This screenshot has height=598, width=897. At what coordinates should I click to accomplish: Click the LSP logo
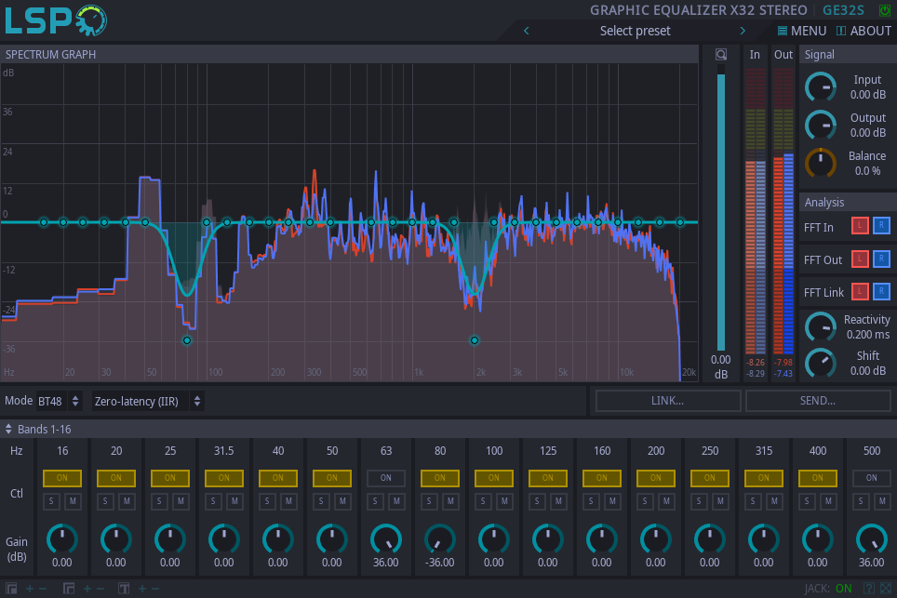click(x=55, y=20)
